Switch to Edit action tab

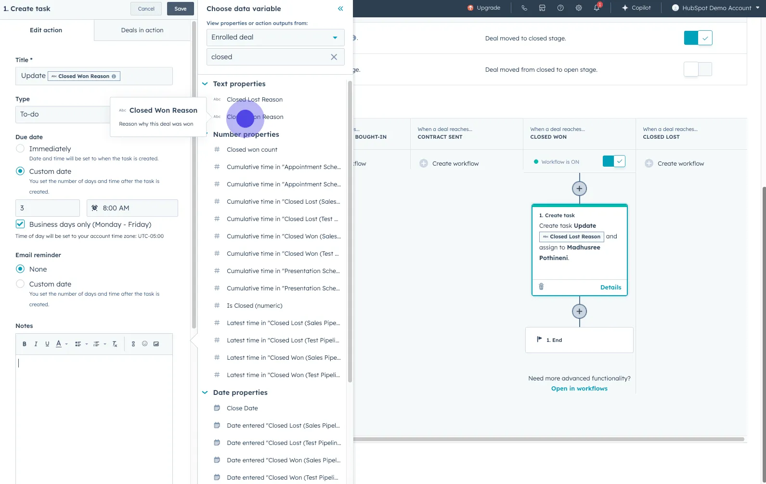(46, 30)
